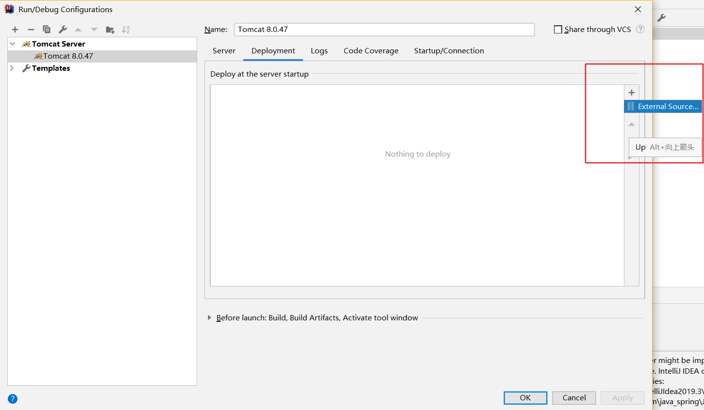Create a new configuration folder
Screen dimensions: 704x410
(110, 30)
